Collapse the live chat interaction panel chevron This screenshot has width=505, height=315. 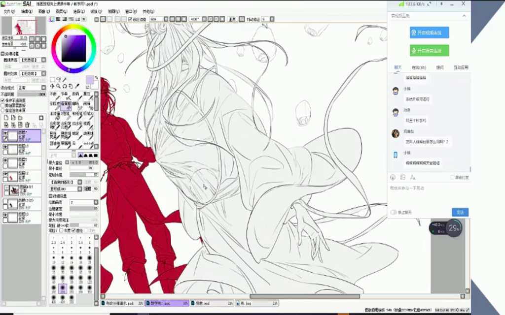(464, 16)
